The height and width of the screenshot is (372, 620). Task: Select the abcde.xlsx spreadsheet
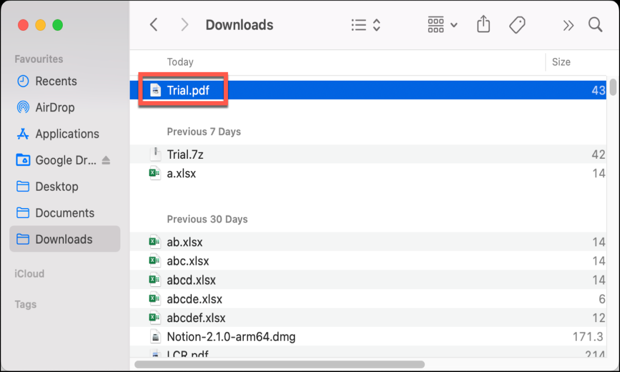(368, 299)
